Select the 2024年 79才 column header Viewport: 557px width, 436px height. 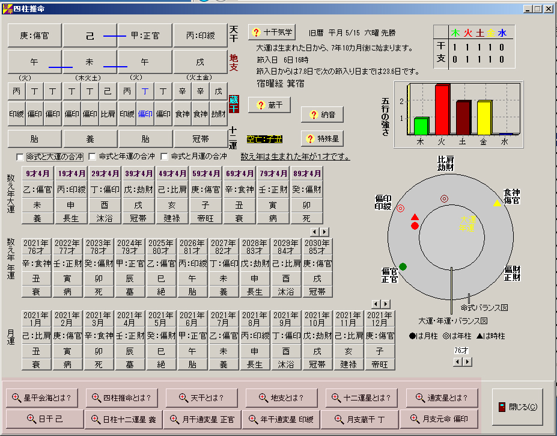pos(130,247)
